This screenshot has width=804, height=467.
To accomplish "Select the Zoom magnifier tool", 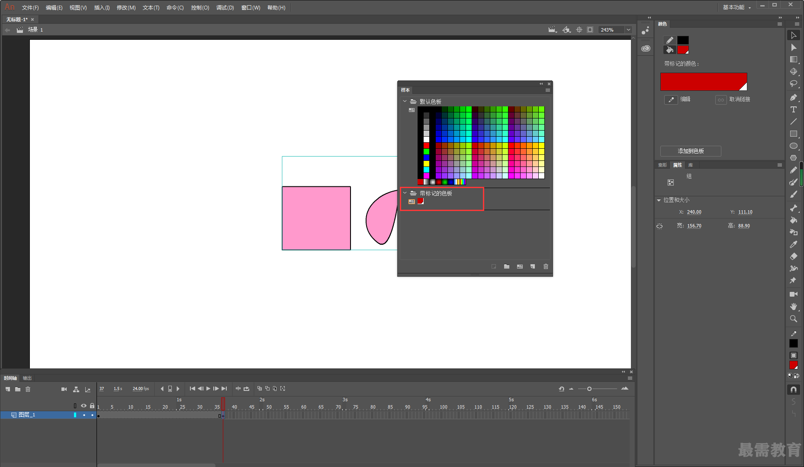I will tap(793, 319).
